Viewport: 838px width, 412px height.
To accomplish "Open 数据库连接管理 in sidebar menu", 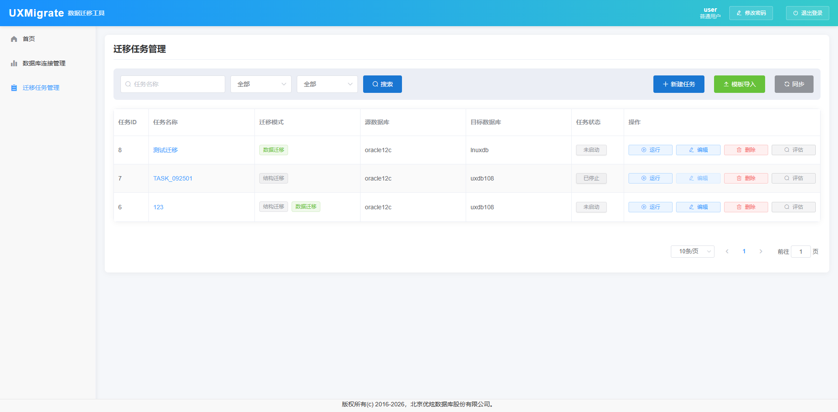I will pos(44,63).
